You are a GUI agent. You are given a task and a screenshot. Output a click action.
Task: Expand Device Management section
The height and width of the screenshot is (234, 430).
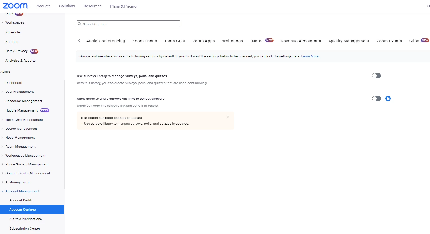tap(3, 129)
